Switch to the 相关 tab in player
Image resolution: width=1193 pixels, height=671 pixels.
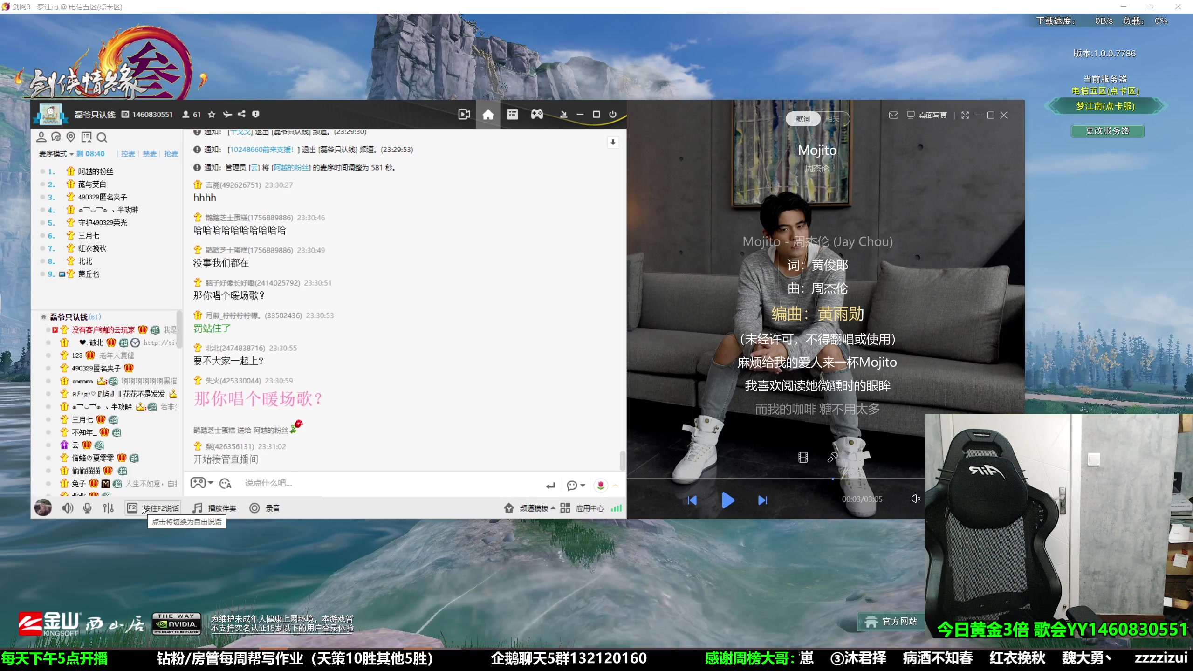point(832,119)
